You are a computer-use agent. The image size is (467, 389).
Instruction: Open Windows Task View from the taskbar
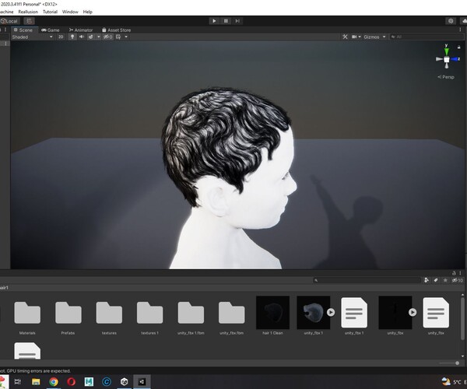18,381
